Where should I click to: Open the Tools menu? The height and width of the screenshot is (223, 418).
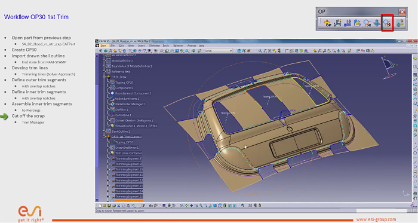165,45
